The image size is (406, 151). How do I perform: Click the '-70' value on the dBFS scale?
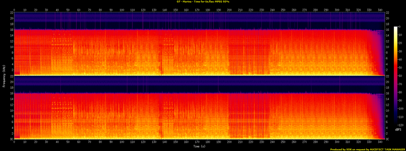(x=400, y=84)
